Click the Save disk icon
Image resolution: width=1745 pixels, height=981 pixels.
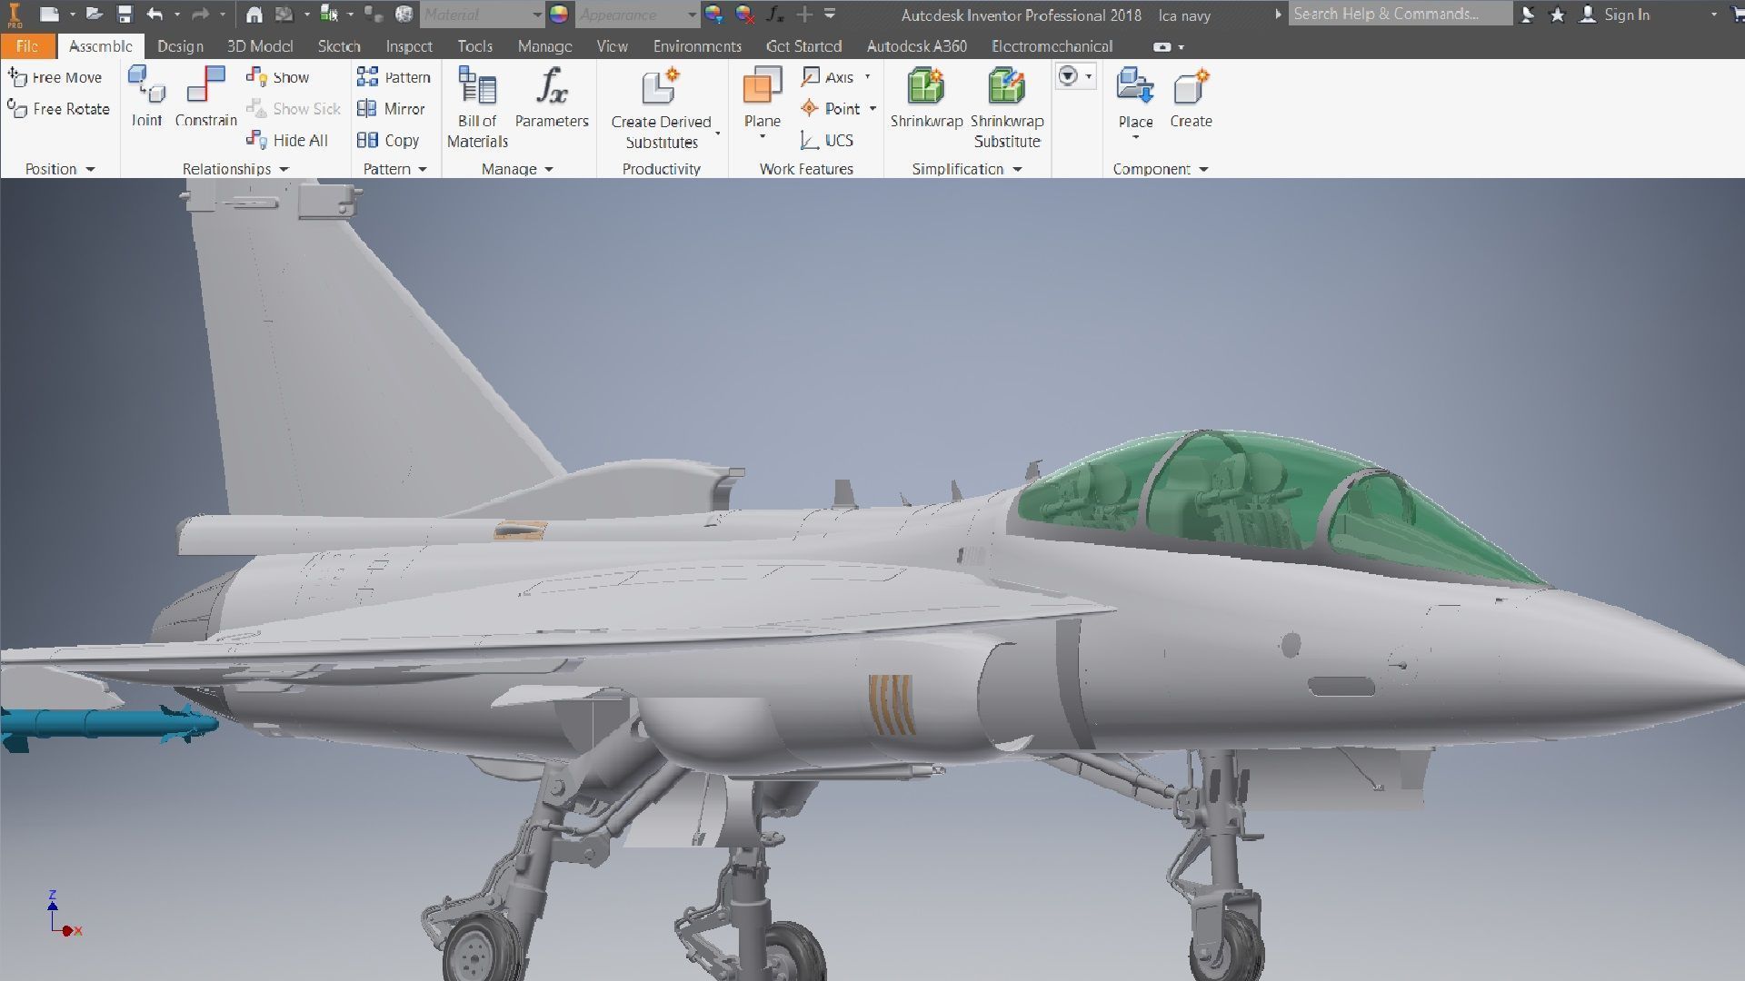[x=125, y=15]
